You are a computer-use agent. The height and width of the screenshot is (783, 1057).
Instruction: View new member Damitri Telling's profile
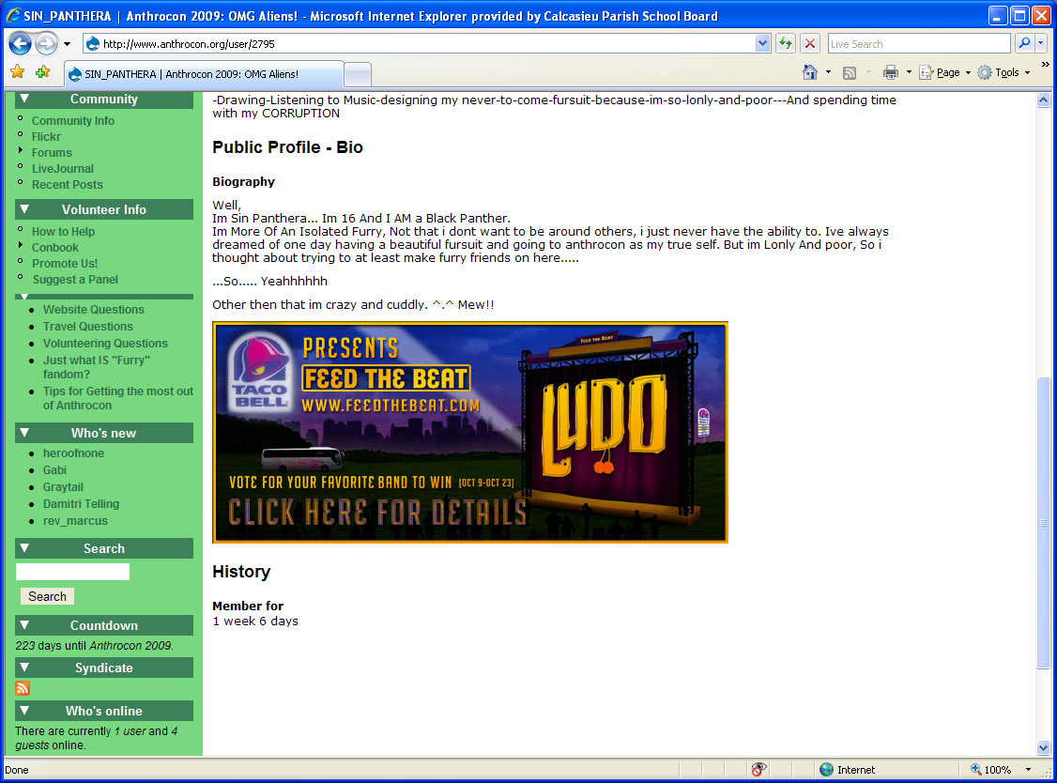click(x=81, y=504)
